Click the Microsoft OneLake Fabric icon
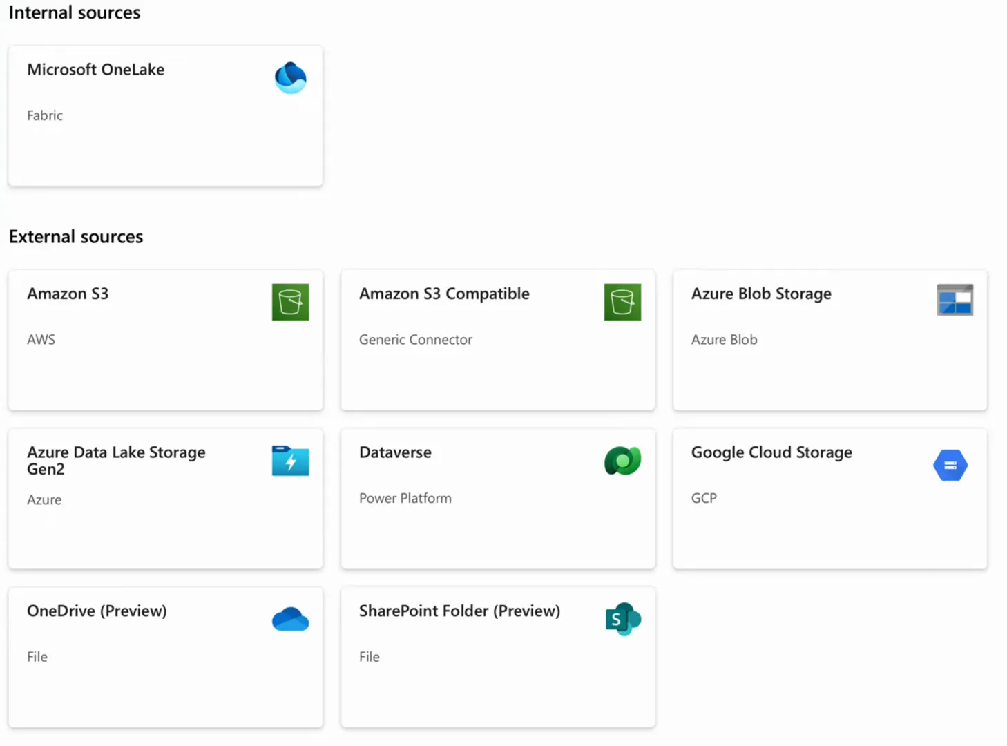Viewport: 1007px width, 746px height. 290,77
